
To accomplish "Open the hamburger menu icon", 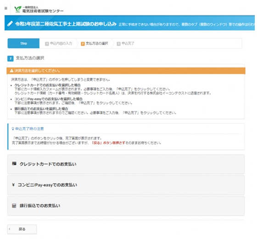I will point(6,8).
